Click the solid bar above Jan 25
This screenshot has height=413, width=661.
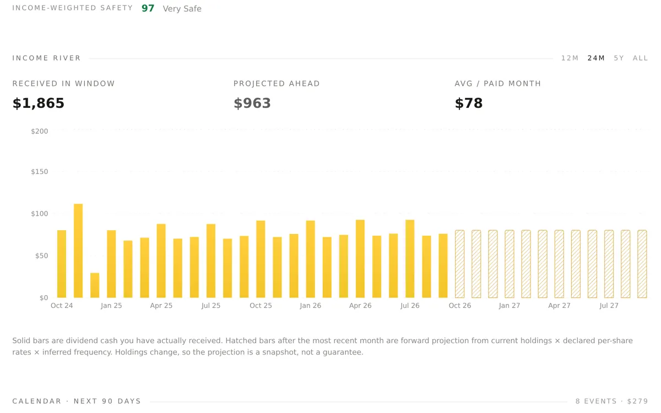[111, 264]
